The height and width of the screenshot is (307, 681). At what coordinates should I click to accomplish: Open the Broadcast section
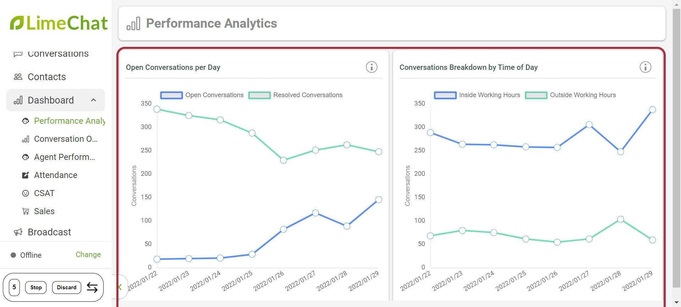(49, 232)
